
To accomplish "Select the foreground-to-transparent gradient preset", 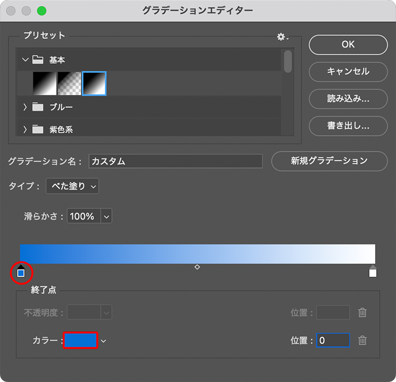I will (x=69, y=84).
